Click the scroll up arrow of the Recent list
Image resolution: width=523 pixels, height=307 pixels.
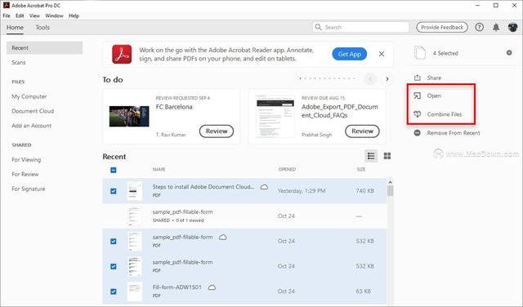[x=390, y=182]
